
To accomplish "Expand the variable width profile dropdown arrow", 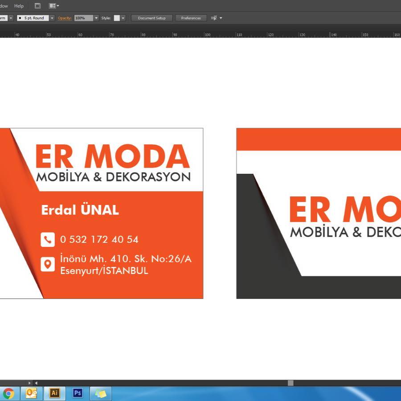I will 11,18.
